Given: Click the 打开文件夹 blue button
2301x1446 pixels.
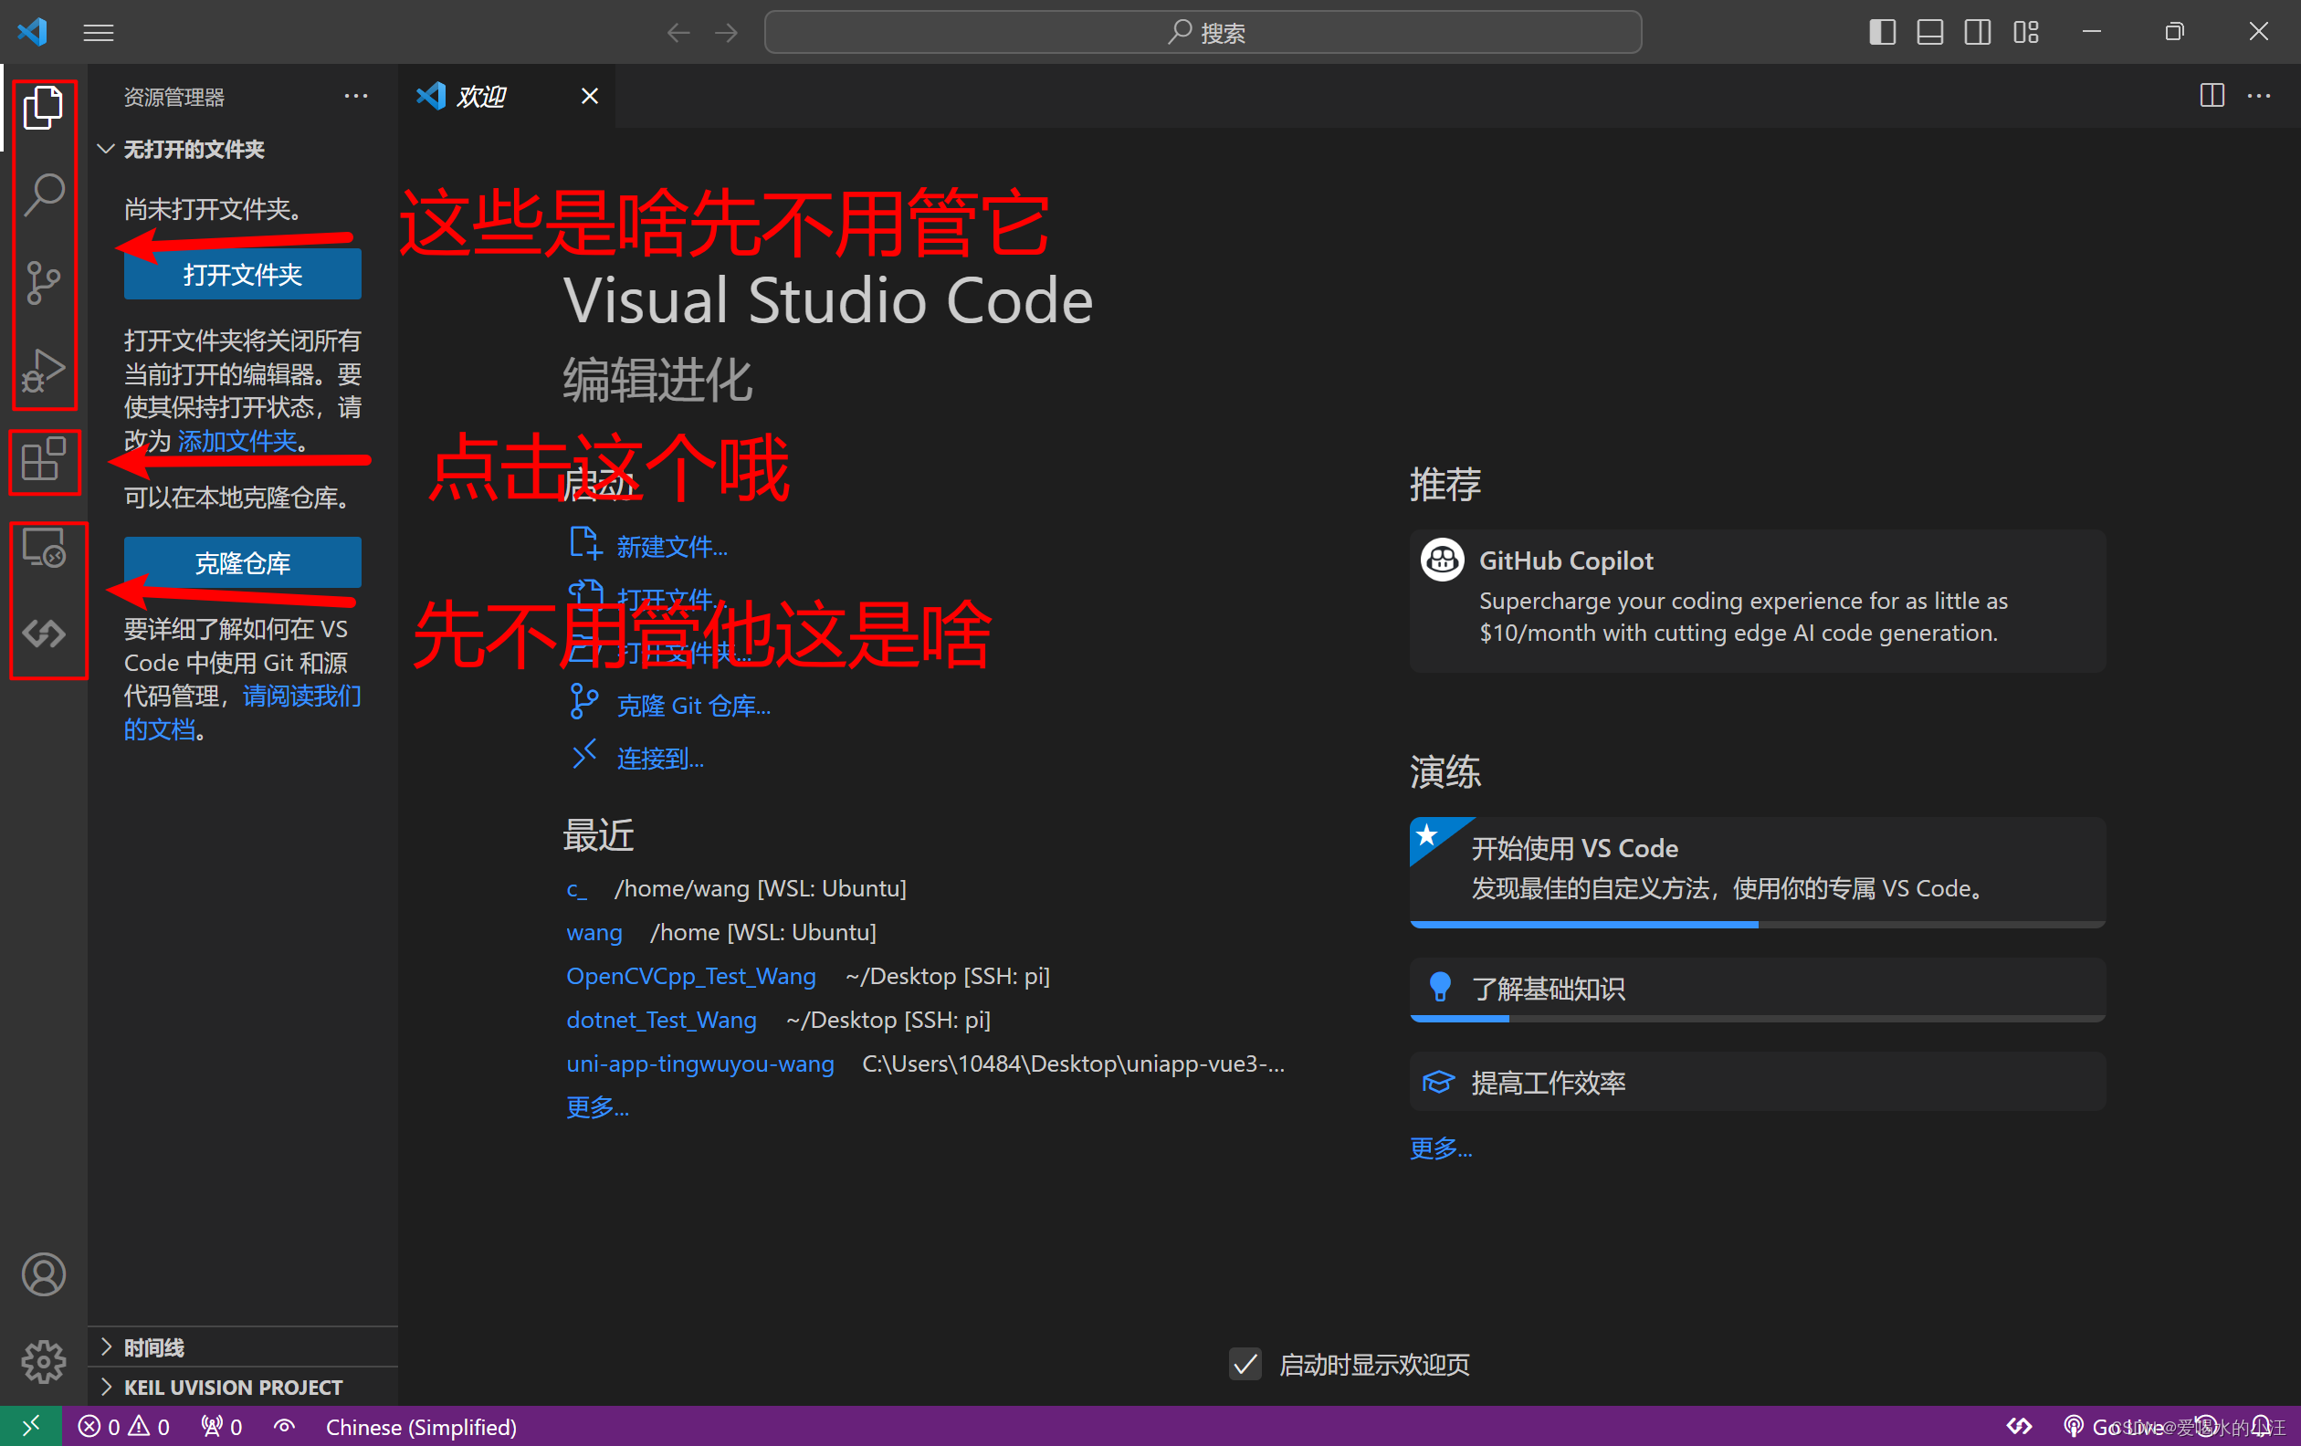Looking at the screenshot, I should pyautogui.click(x=243, y=275).
